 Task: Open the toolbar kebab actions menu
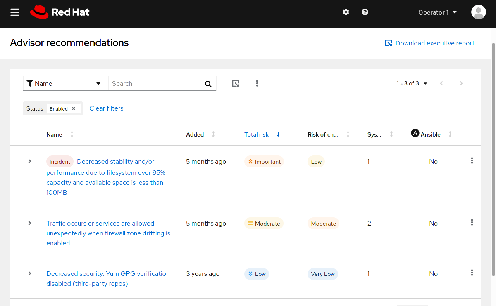pyautogui.click(x=257, y=84)
